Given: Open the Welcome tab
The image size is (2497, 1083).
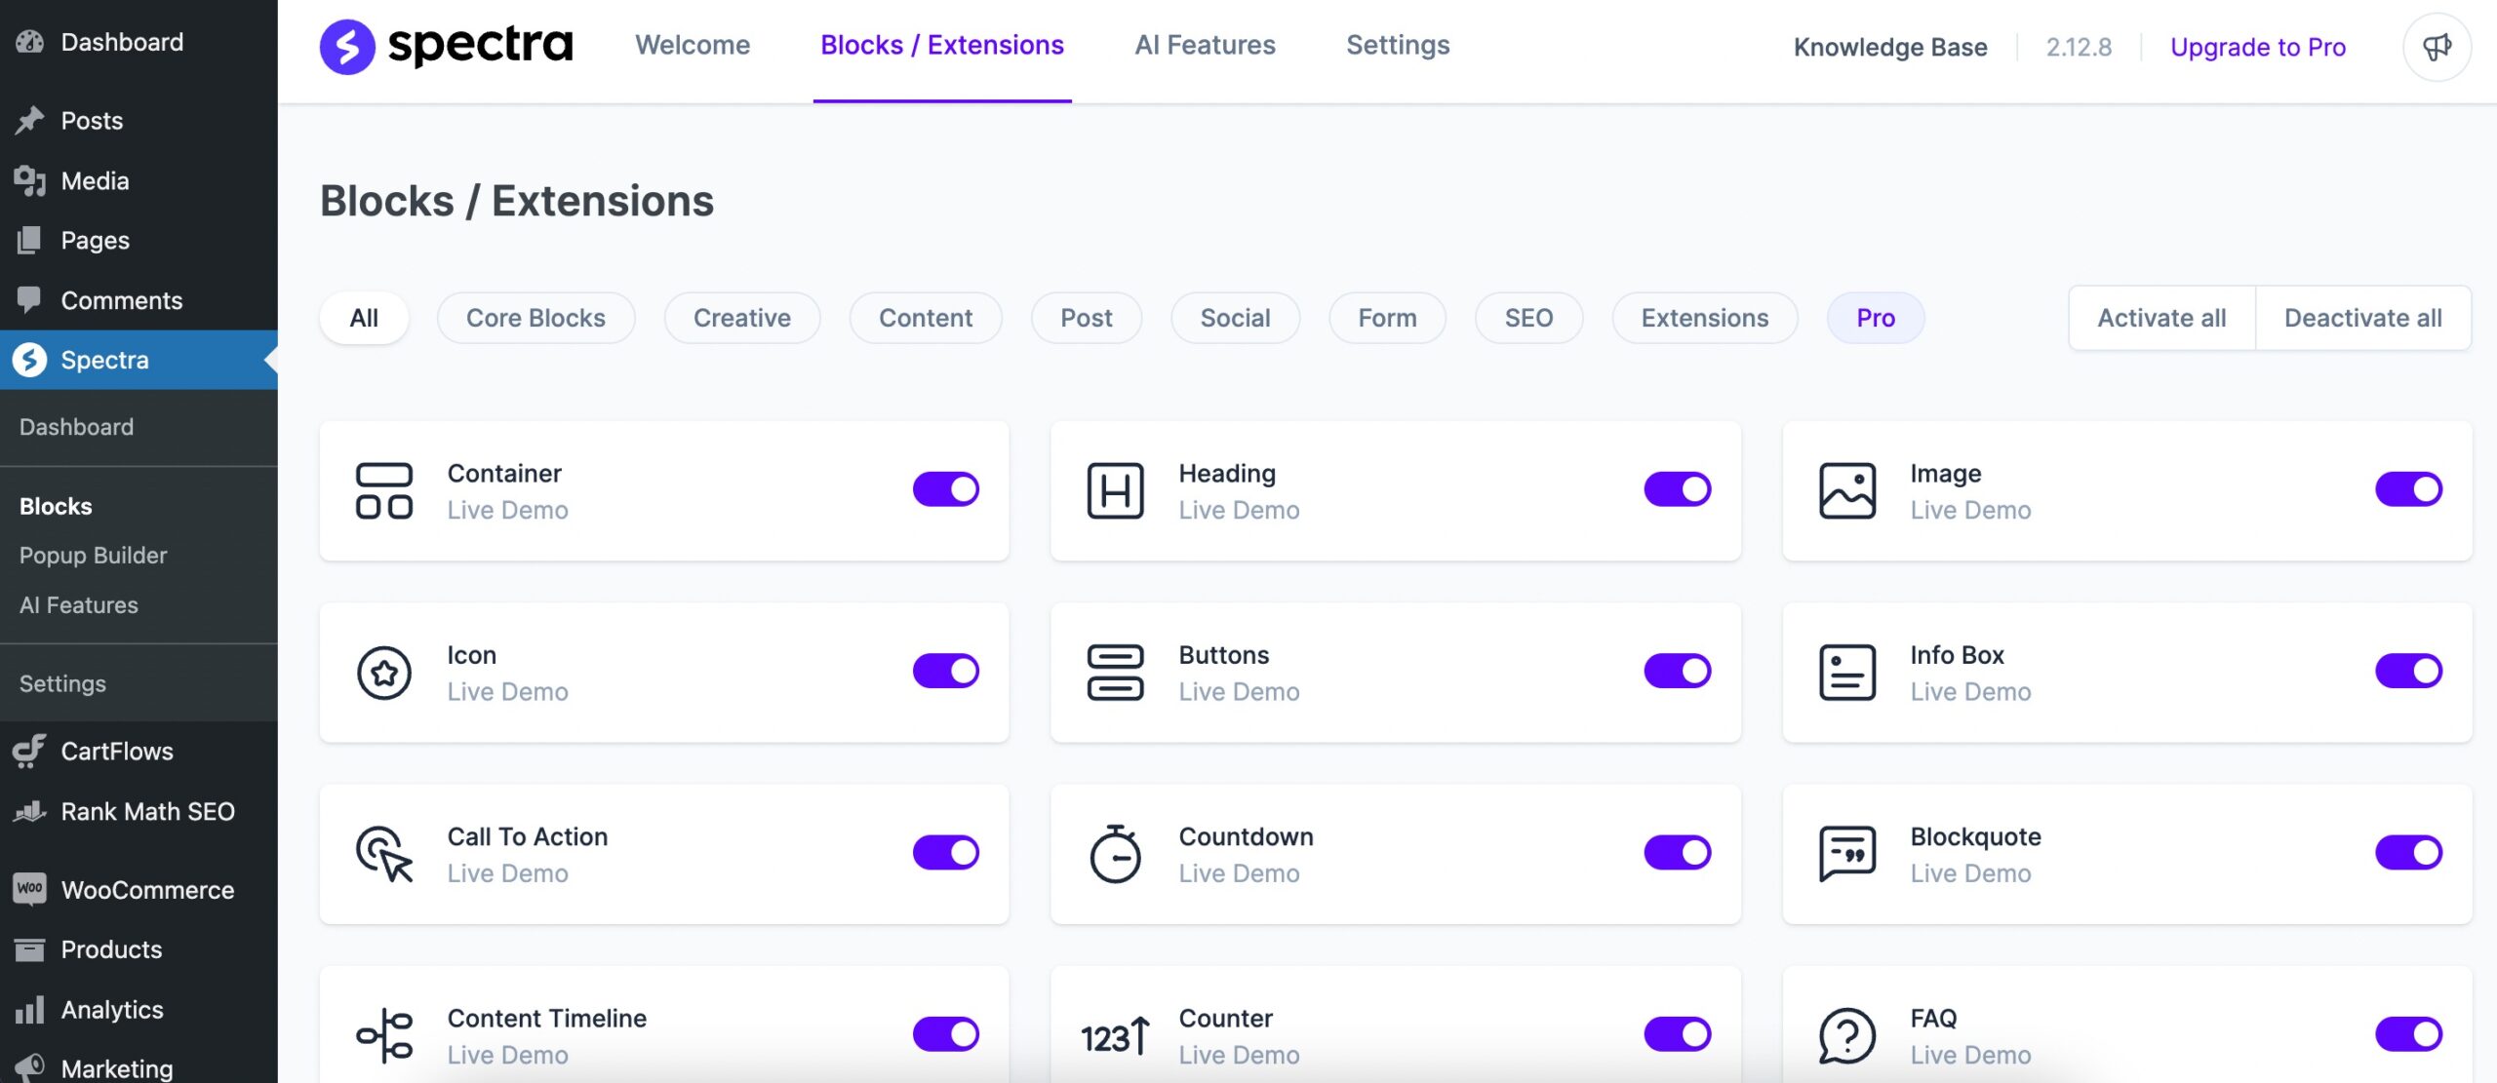Looking at the screenshot, I should (693, 45).
